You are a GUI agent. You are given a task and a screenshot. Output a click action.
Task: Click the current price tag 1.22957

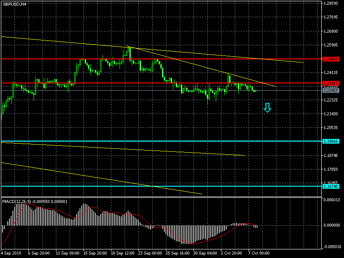[x=331, y=91]
